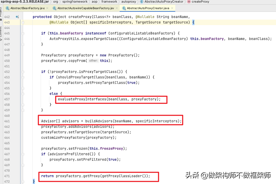Close the AbstractAutoProxyCreator.java tab
The image size is (276, 184).
tap(172, 8)
